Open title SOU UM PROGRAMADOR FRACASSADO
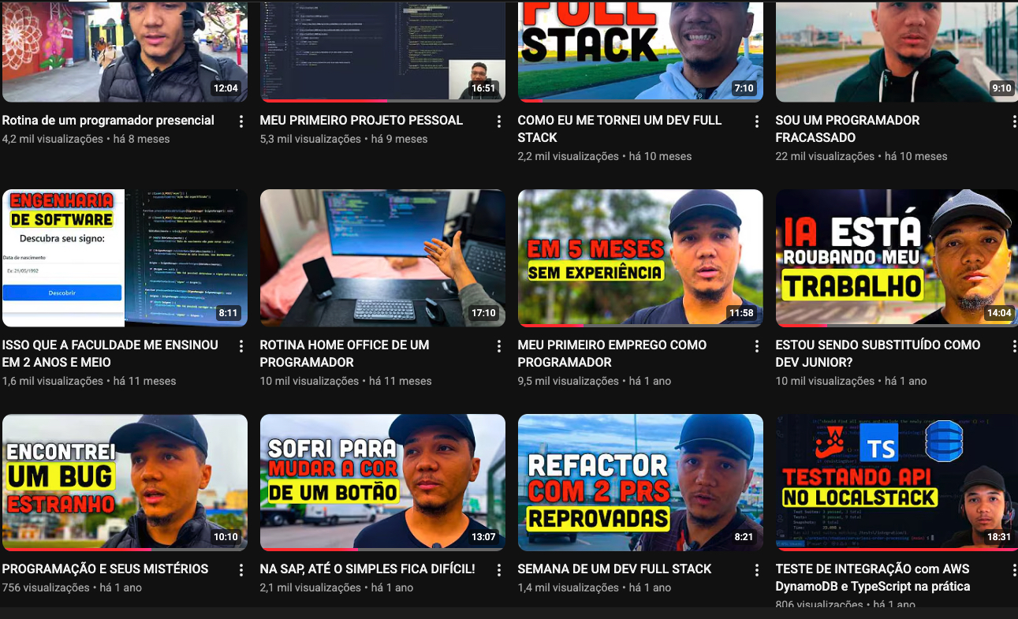 click(x=848, y=129)
